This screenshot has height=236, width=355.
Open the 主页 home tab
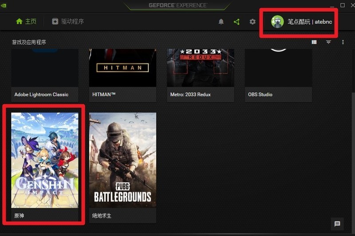click(26, 21)
